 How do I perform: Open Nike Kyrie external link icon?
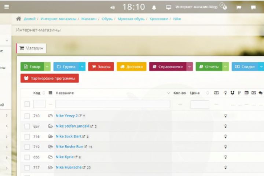pos(76,157)
